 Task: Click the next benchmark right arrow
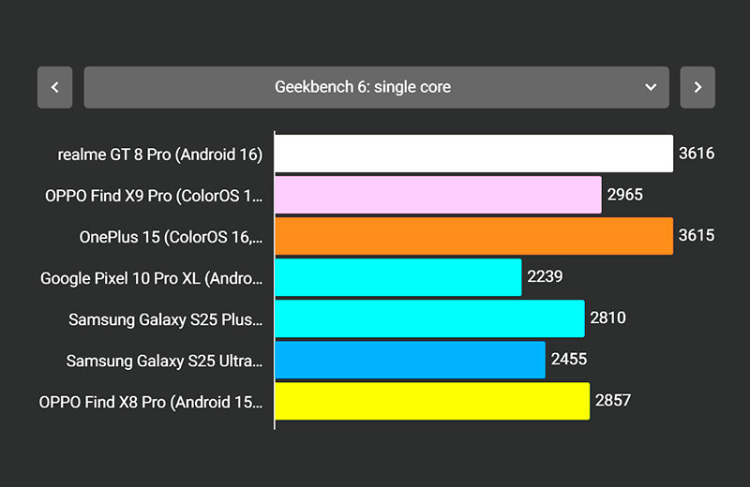(697, 87)
